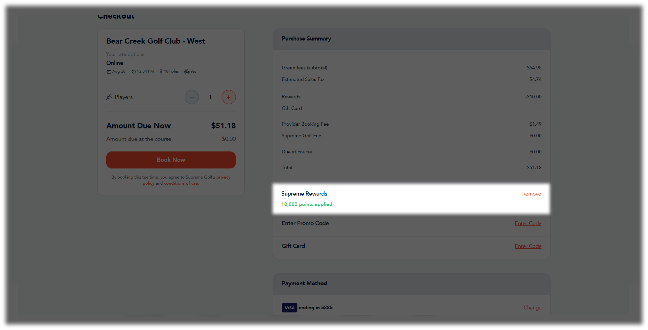
Task: Change the Visa payment method
Action: tap(532, 308)
